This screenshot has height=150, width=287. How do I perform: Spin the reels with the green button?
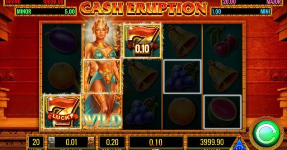point(267,134)
